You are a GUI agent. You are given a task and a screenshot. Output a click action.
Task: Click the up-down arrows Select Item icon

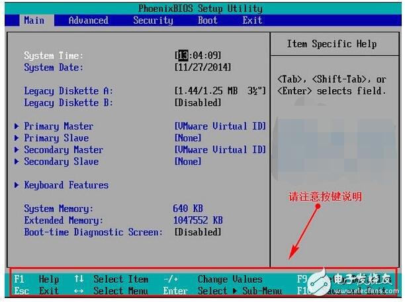click(x=79, y=280)
